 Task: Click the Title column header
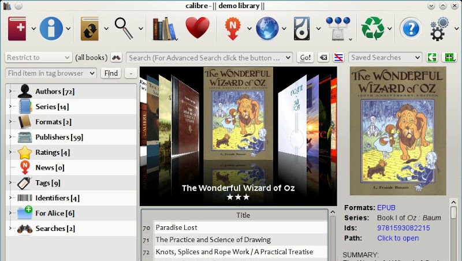click(x=243, y=215)
